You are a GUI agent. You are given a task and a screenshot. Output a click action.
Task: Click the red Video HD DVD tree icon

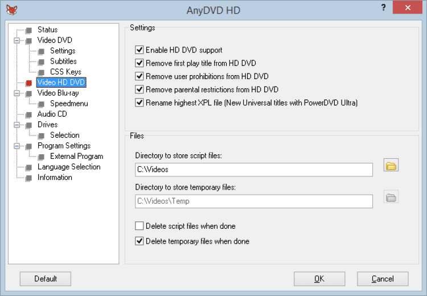pyautogui.click(x=29, y=83)
